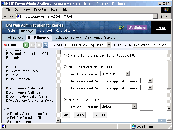Switch to the Setup tab
173x130 pixels.
pyautogui.click(x=12, y=31)
